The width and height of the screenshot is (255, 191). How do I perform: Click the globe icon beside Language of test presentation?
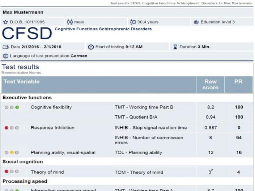click(5, 56)
